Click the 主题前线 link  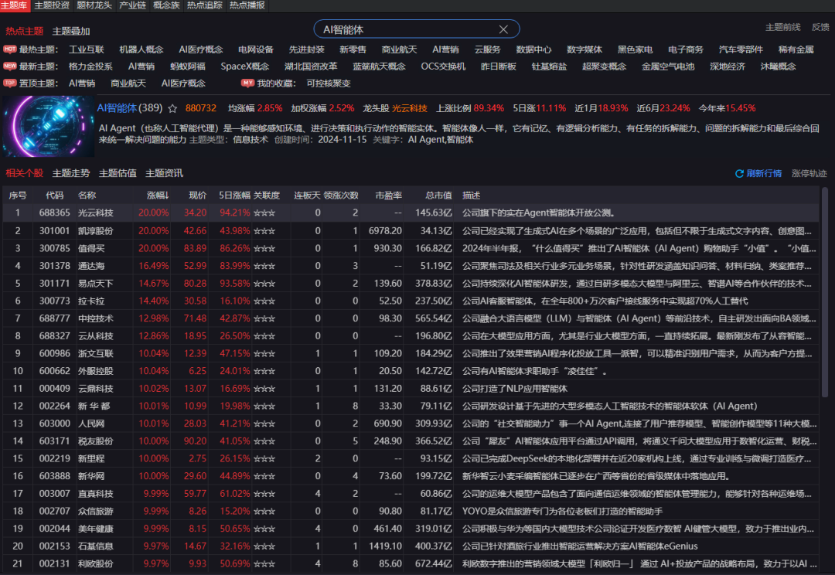pos(782,27)
